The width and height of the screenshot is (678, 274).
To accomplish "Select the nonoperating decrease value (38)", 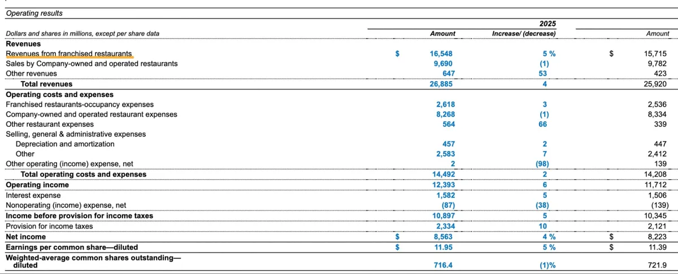I will [x=542, y=205].
